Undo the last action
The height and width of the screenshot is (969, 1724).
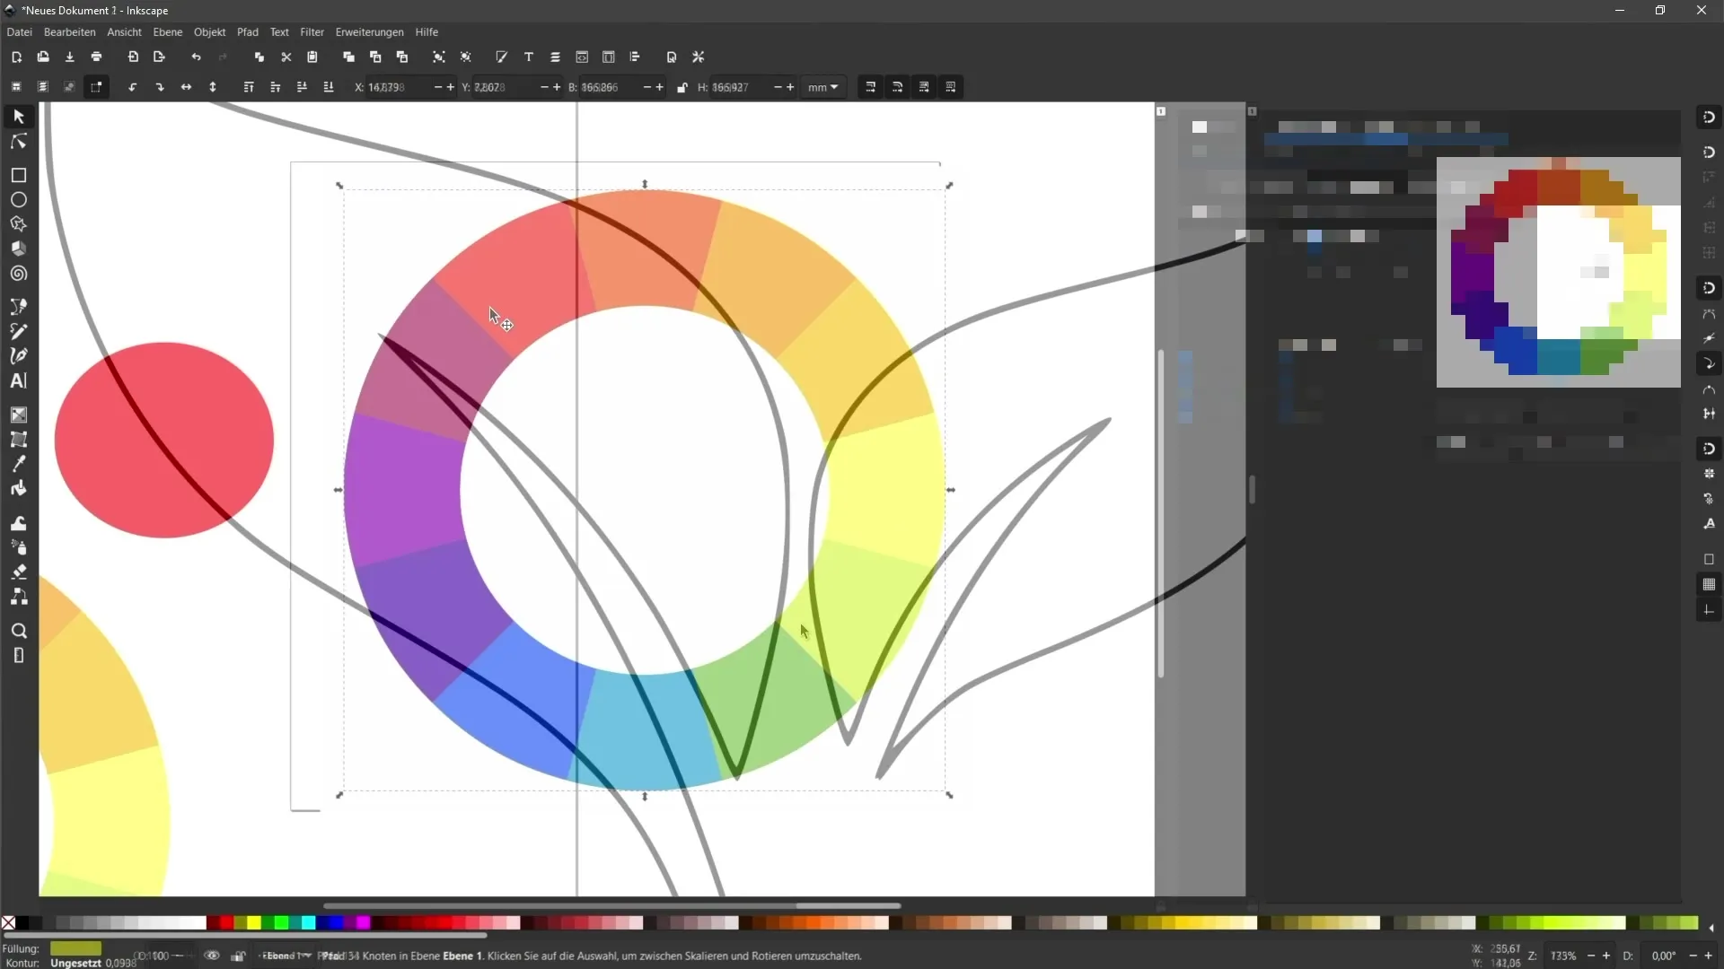coord(196,57)
